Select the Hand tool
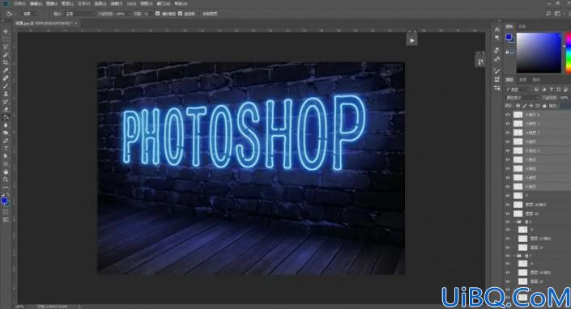Viewport: 571px width, 309px height. point(6,171)
